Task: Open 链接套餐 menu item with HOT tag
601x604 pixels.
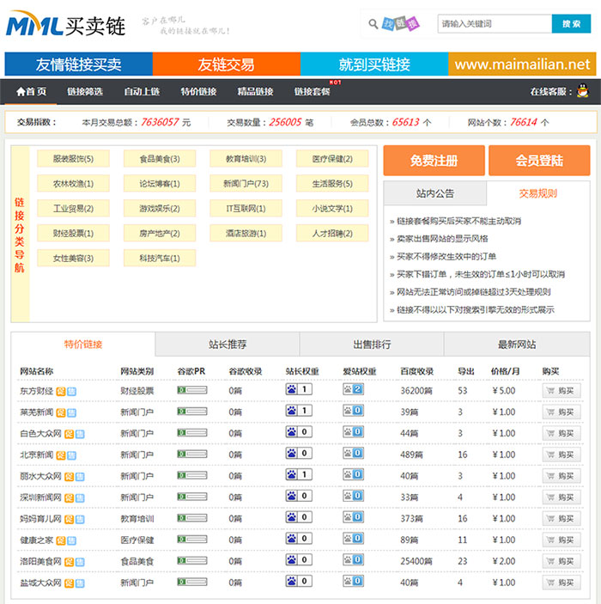Action: tap(312, 92)
